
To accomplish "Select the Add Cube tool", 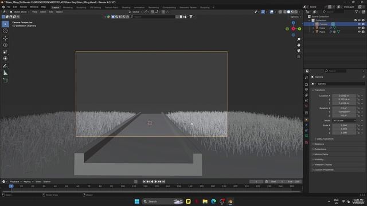I will (5, 80).
